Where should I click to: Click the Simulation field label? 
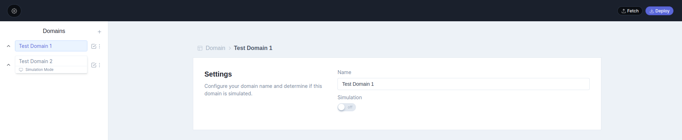coord(350,97)
